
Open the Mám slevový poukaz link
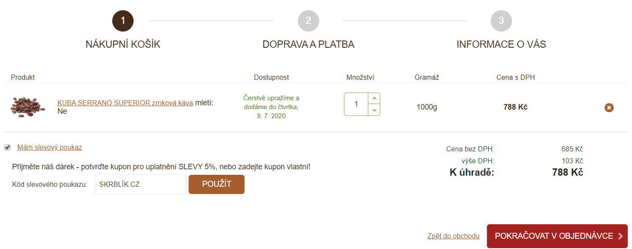[50, 148]
